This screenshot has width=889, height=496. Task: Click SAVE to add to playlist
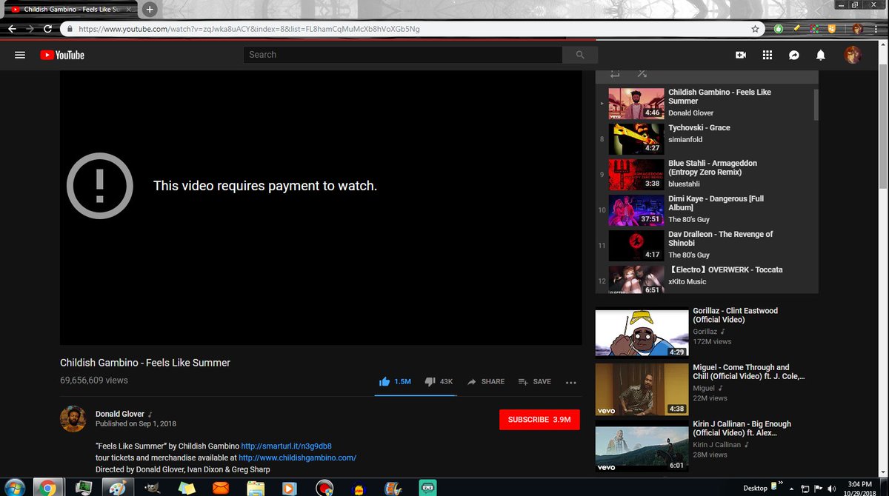coord(534,381)
